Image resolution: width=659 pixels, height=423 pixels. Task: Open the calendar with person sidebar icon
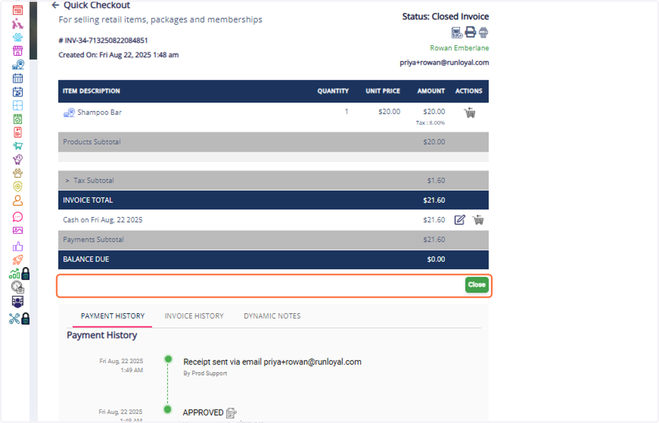tap(18, 92)
